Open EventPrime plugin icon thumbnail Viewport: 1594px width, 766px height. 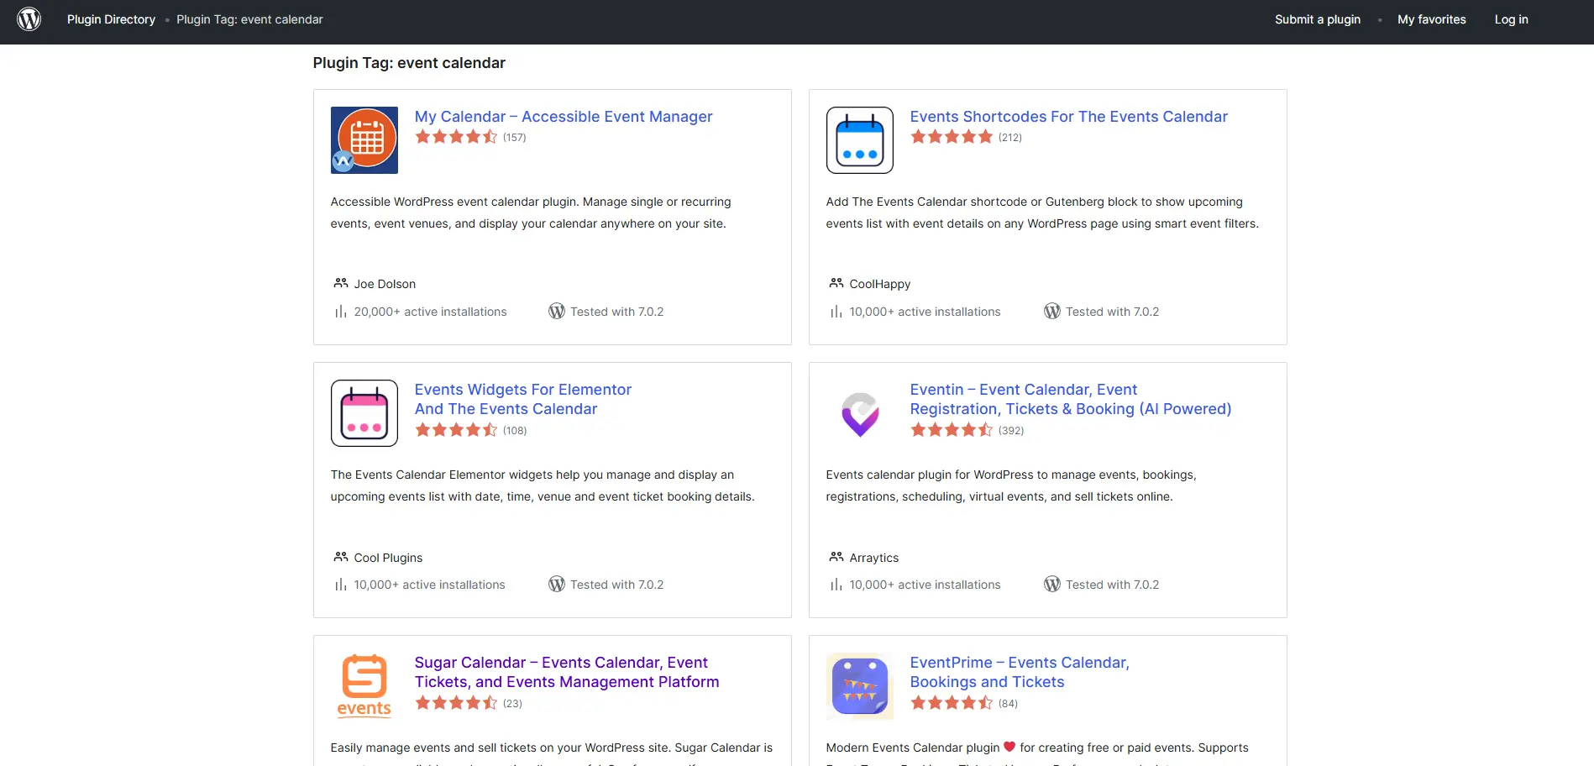pyautogui.click(x=860, y=686)
